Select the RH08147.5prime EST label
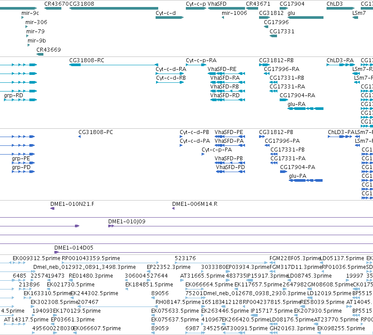373x335 pixels. click(x=178, y=302)
